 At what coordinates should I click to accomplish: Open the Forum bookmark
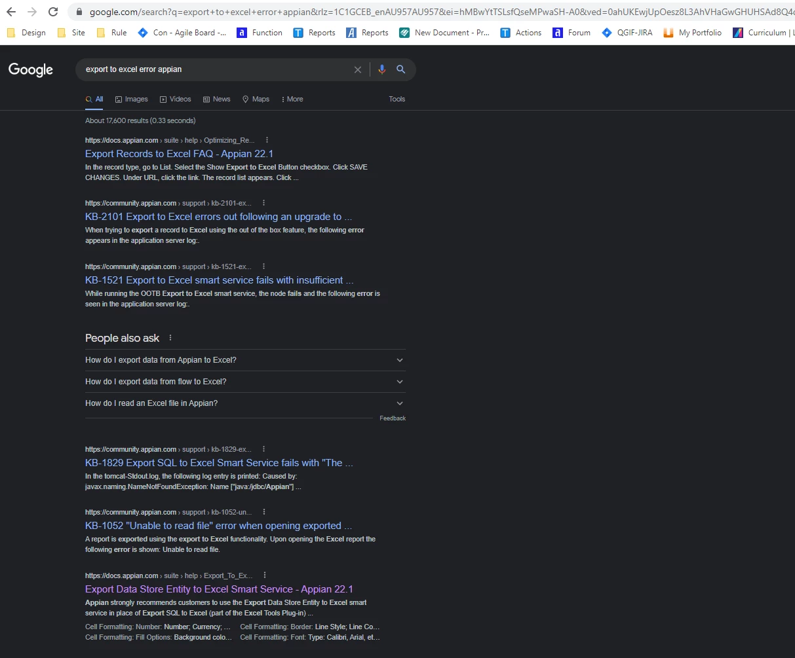[x=572, y=33]
